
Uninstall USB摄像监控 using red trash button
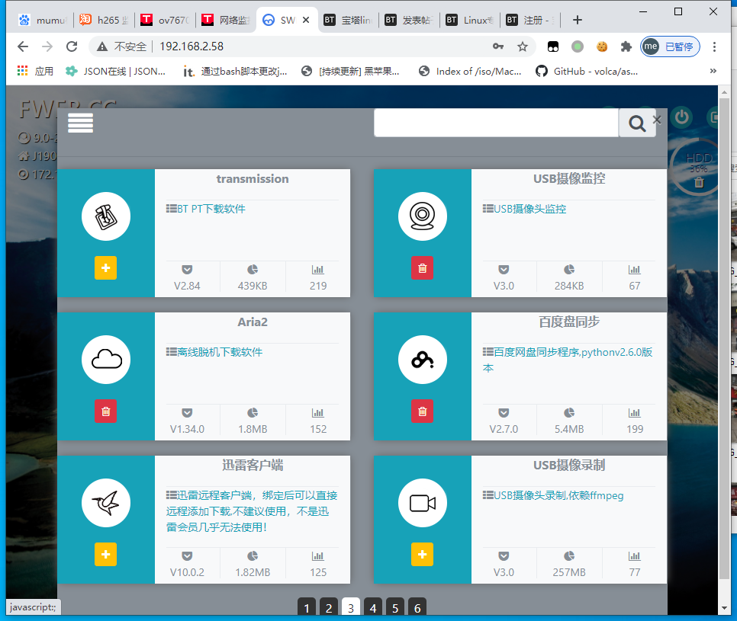tap(422, 268)
